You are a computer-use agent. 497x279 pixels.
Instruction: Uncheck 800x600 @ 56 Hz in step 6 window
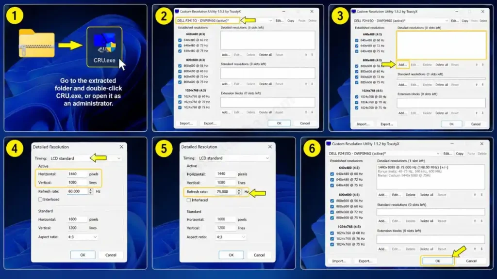point(332,201)
